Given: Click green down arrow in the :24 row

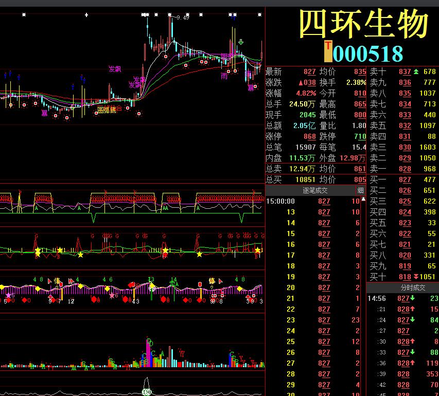Looking at the screenshot, I should click(412, 319).
